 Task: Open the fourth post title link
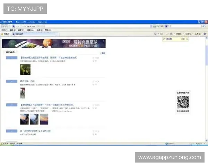click(x=35, y=131)
